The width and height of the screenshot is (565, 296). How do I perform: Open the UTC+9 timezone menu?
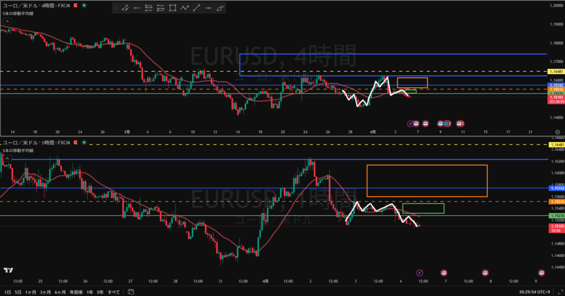[x=541, y=291]
